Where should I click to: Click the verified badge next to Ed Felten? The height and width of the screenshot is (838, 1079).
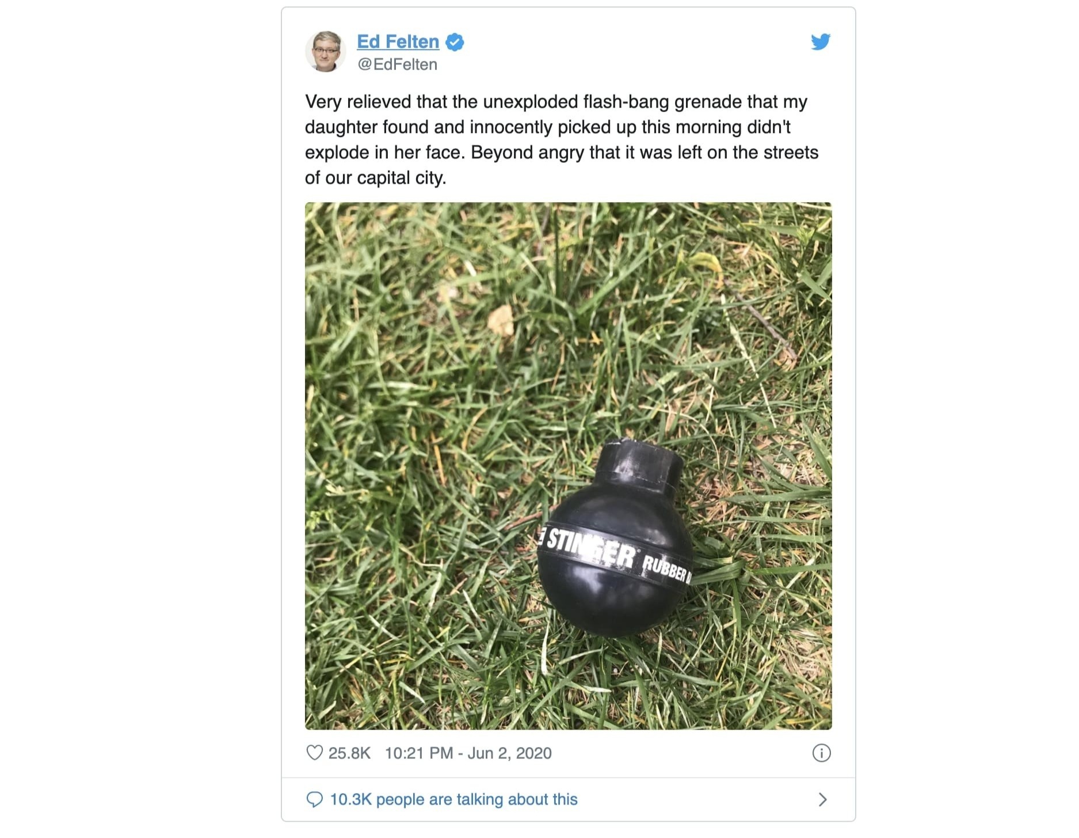point(455,42)
